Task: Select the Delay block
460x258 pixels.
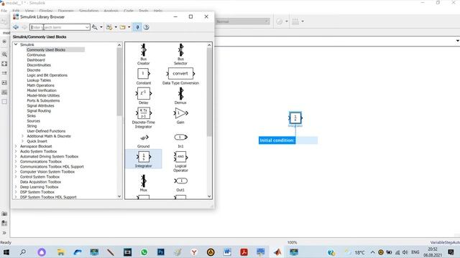Action: 143,96
